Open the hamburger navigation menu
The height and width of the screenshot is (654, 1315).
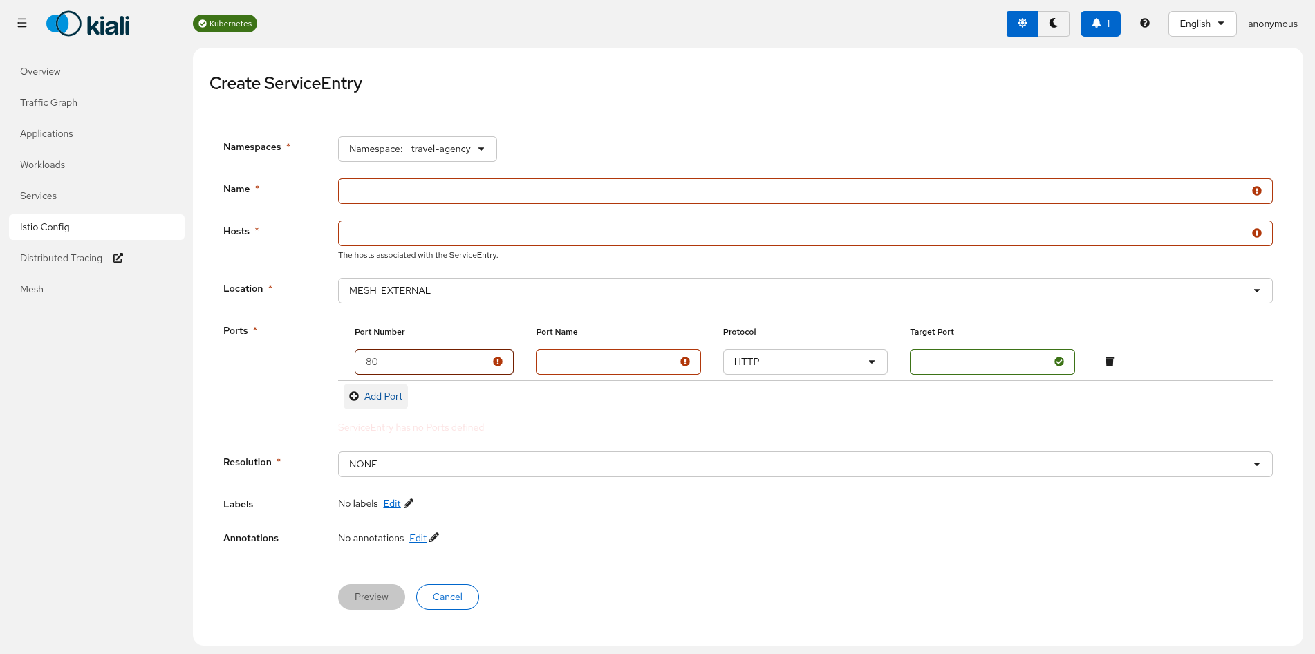tap(21, 23)
